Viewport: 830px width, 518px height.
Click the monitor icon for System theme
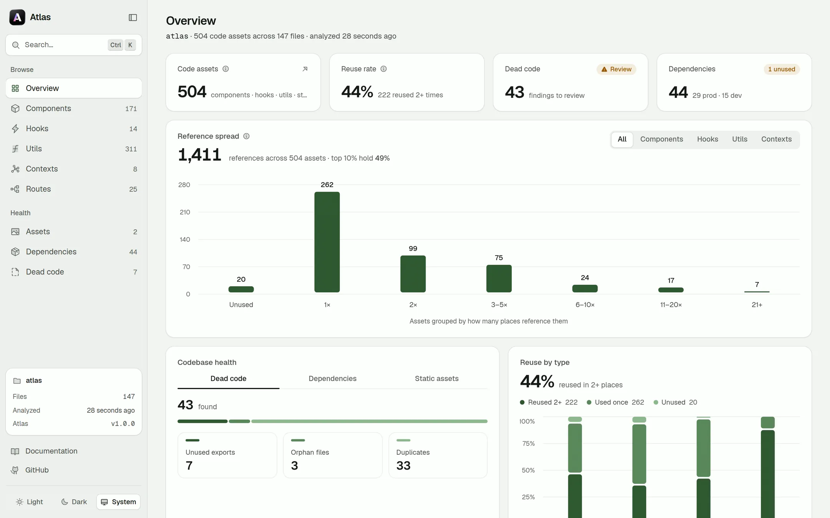coord(105,502)
